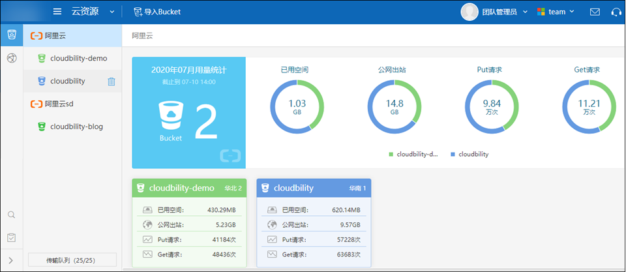
Task: Click chart icon beside 57228次 row
Action: click(273, 239)
